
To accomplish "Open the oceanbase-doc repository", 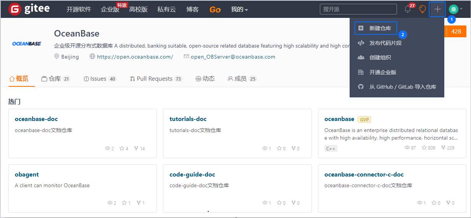I will pyautogui.click(x=36, y=119).
